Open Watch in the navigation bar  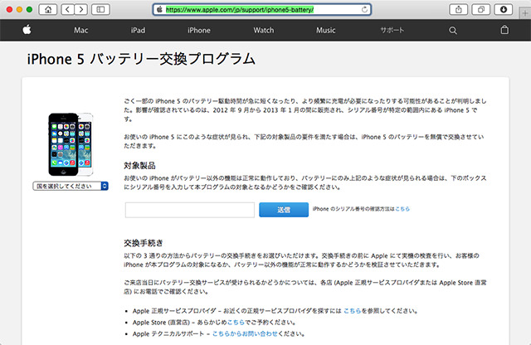[264, 31]
